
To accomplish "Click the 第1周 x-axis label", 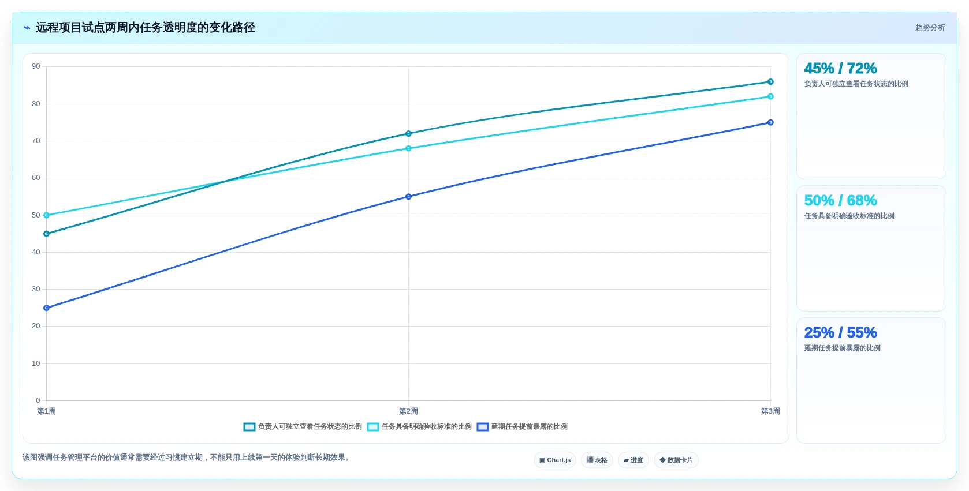I will pos(46,411).
